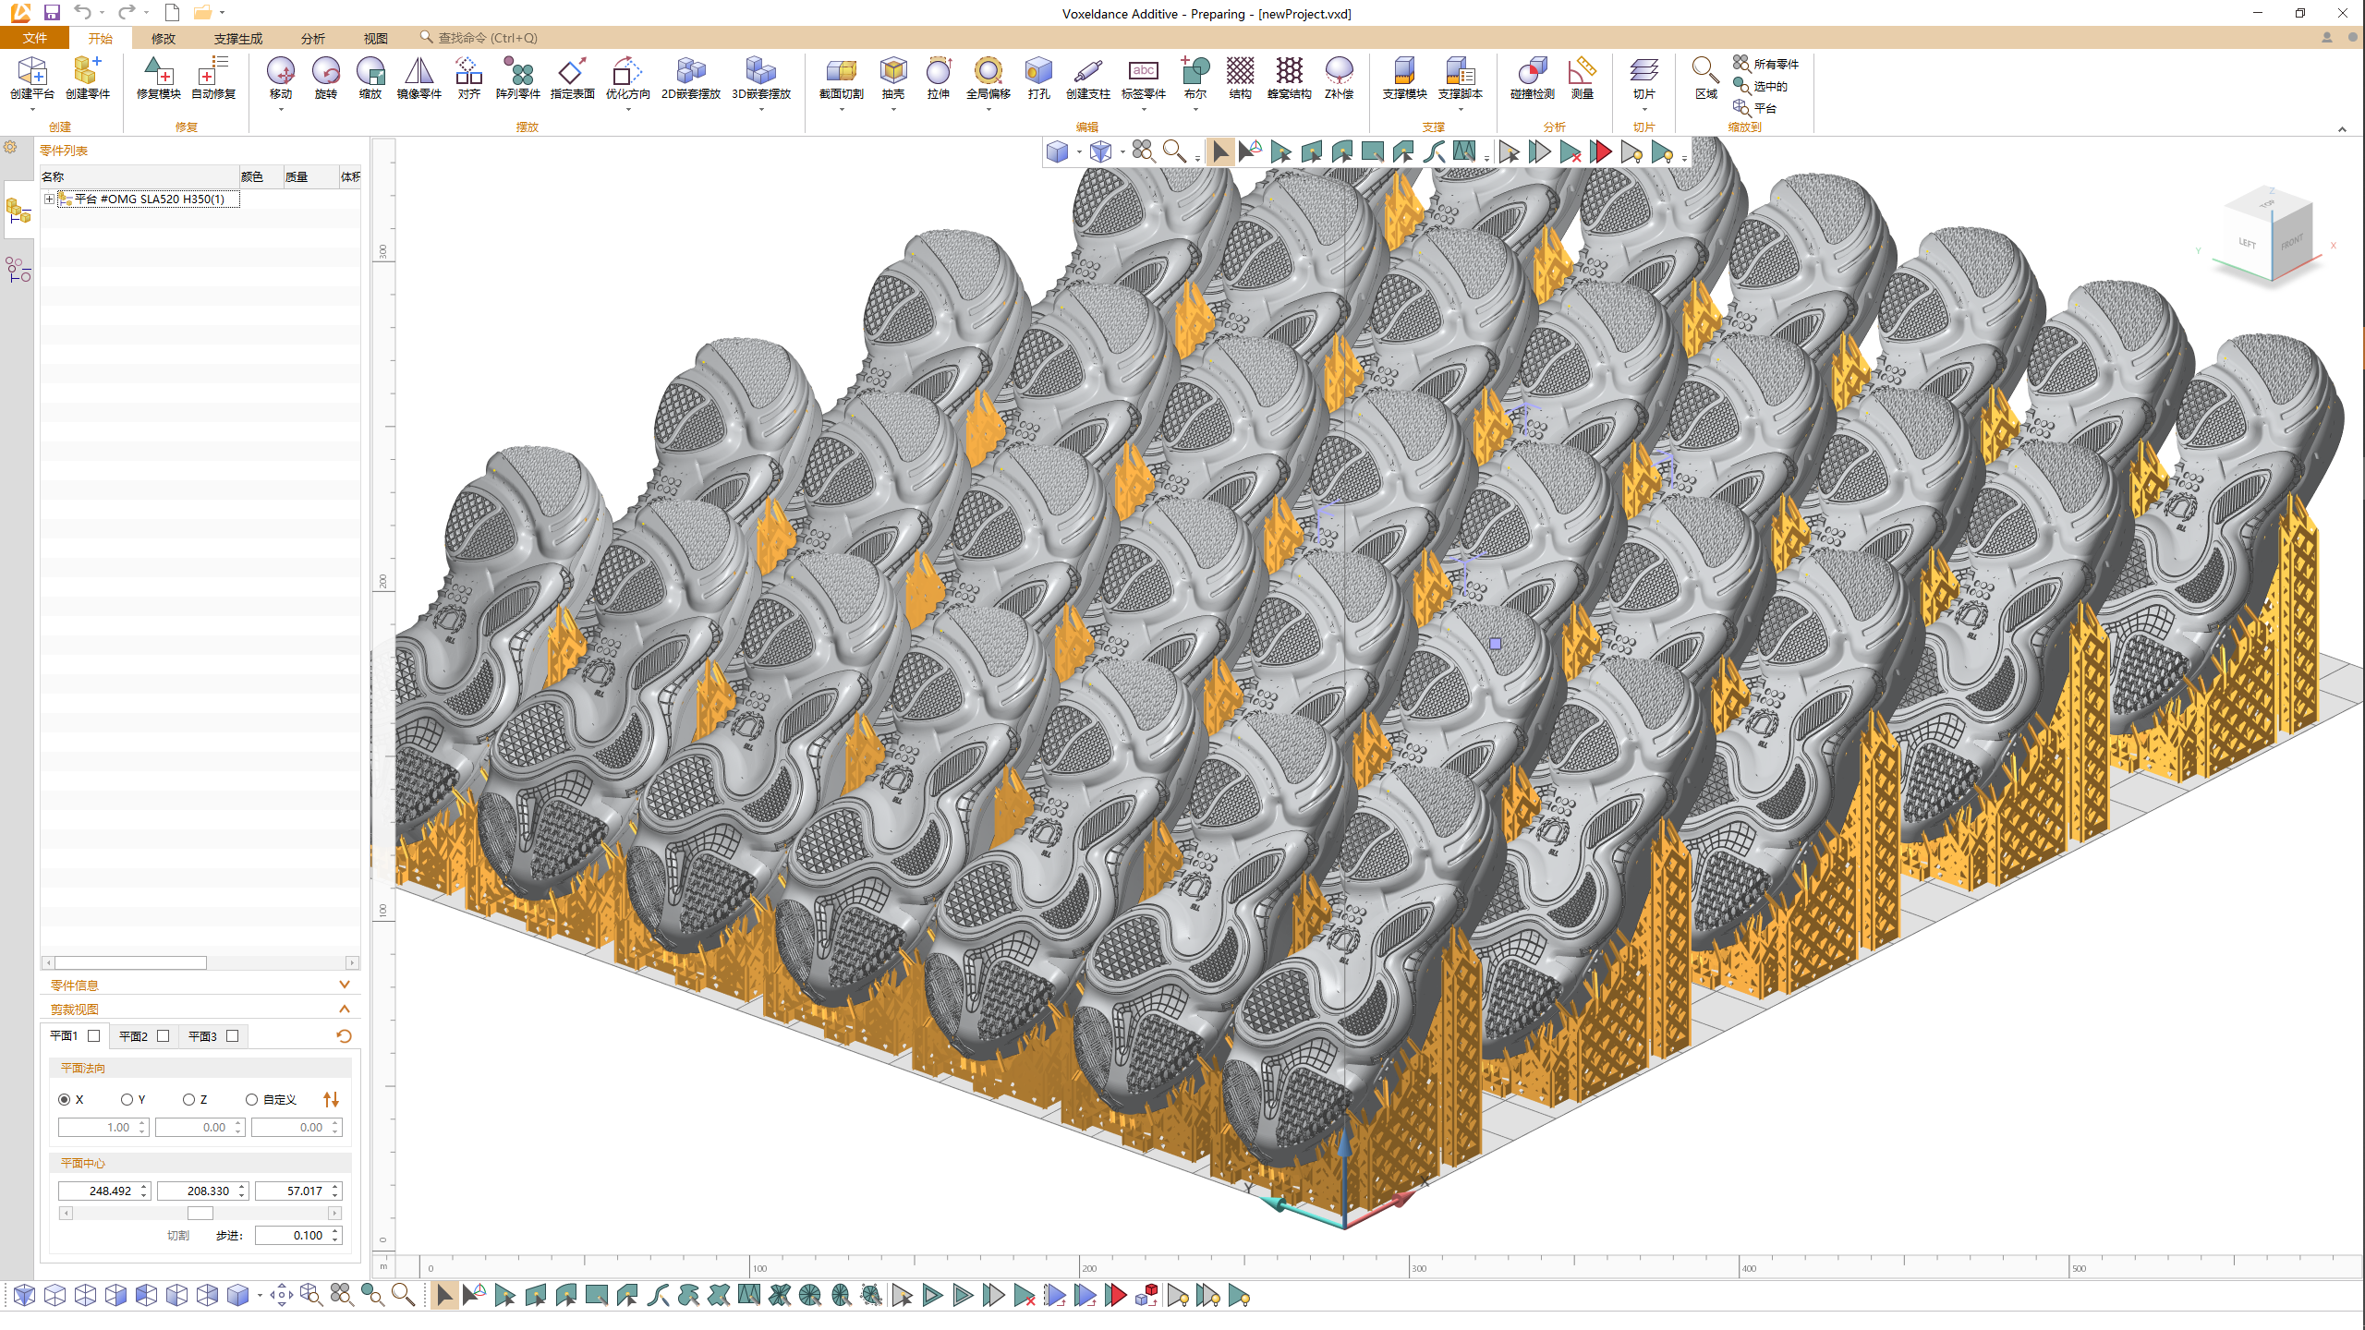Click the 平面中心 position slider bar

click(x=200, y=1213)
